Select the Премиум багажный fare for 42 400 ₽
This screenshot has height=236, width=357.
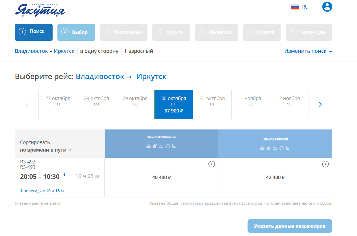click(275, 177)
